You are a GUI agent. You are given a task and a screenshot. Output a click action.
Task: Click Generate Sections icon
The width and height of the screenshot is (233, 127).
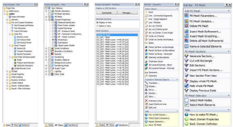(x=186, y=56)
